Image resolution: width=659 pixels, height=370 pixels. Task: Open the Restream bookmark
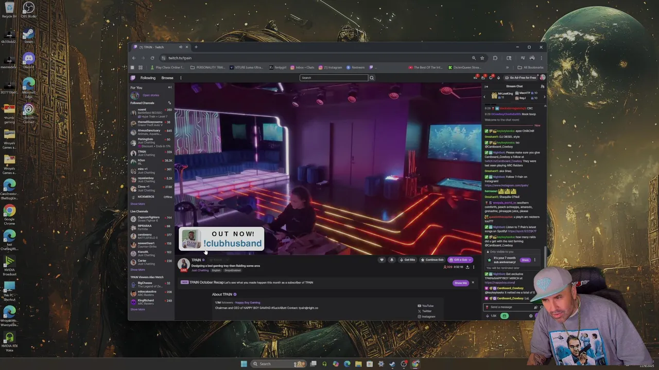pos(356,67)
